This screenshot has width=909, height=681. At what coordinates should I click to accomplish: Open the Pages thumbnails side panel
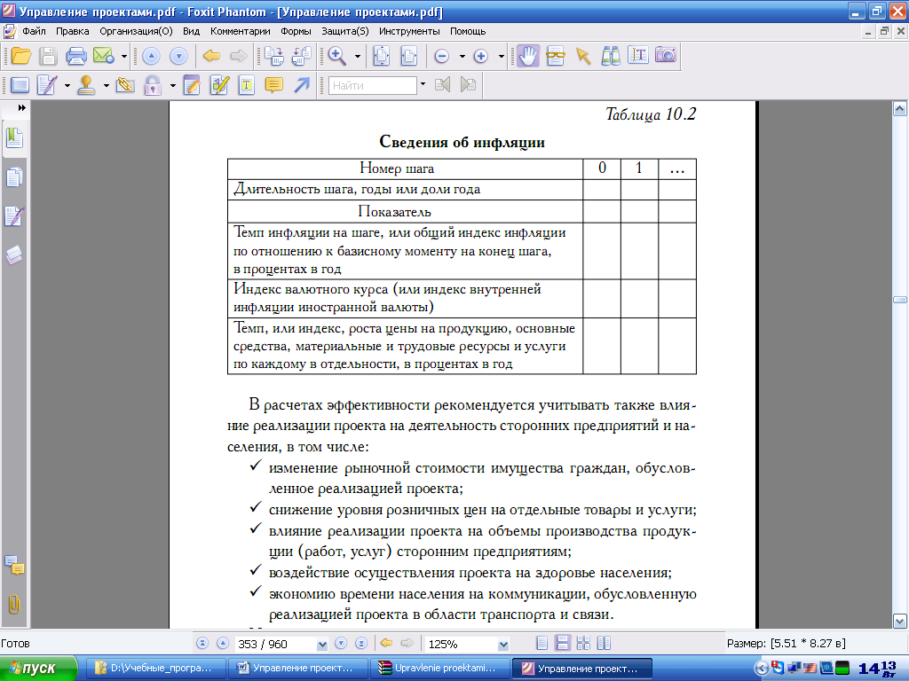point(14,177)
